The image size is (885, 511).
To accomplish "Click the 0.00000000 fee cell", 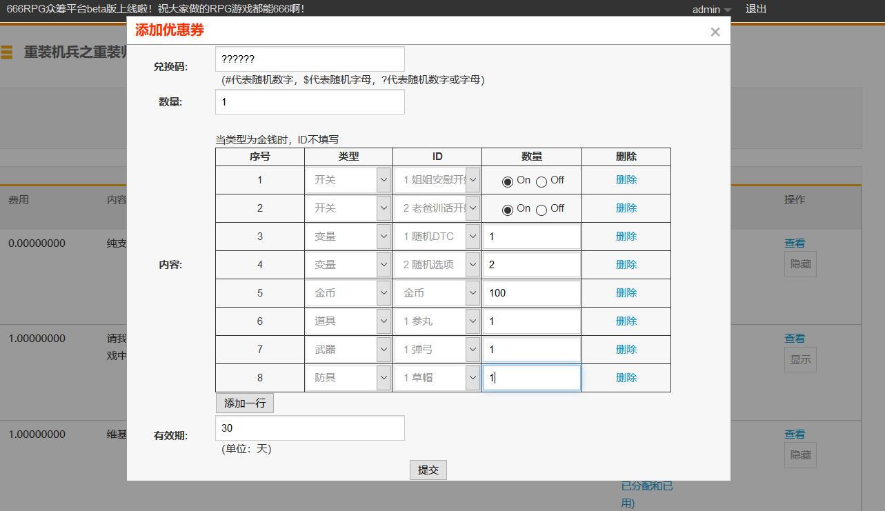I will 37,243.
